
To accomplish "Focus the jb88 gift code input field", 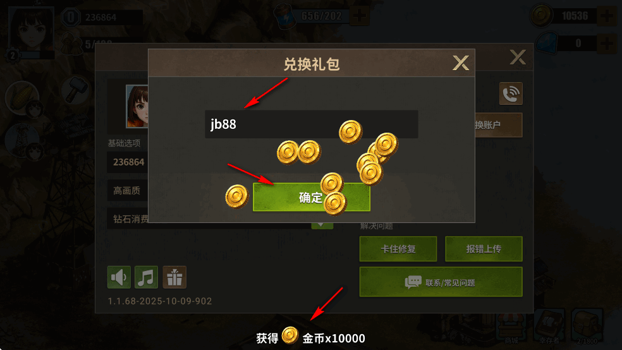I will [x=312, y=124].
